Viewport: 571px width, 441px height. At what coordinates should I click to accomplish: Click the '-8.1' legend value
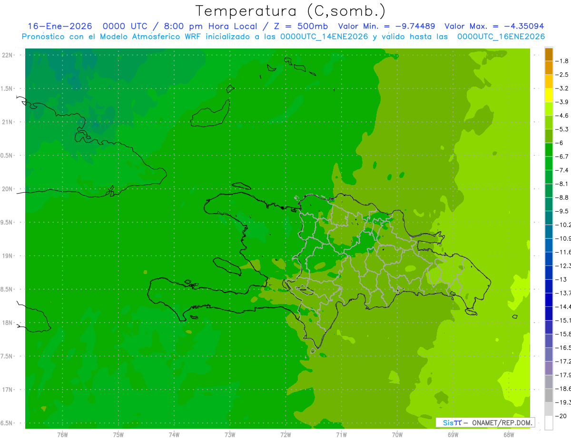[x=562, y=184]
